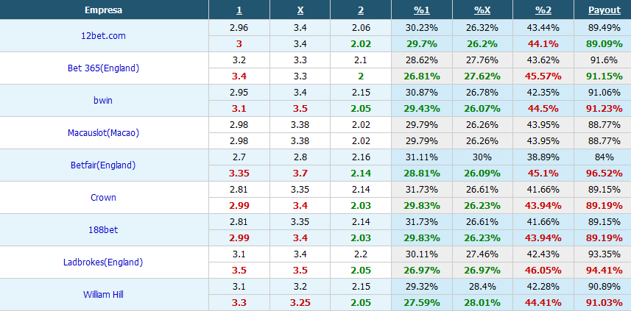Open the Macauslot(Macao) link
631x311 pixels.
tap(103, 133)
